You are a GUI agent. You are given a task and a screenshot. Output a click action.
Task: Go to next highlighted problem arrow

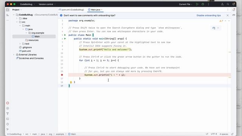coord(229,21)
